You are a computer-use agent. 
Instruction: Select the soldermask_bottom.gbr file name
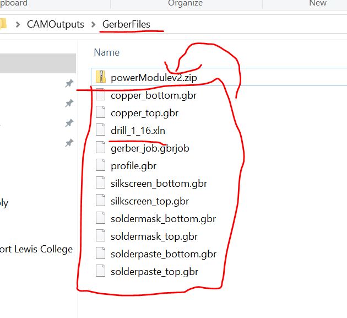[163, 219]
